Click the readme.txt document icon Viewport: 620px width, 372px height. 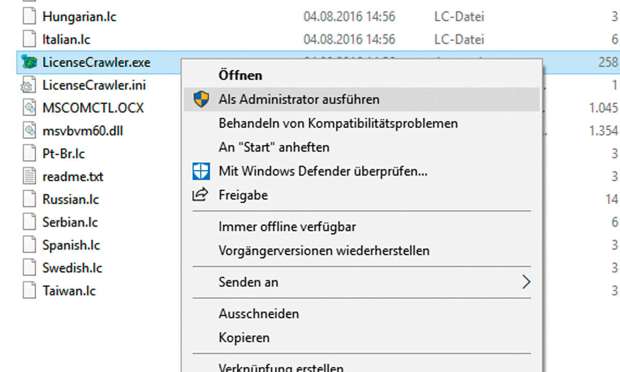pyautogui.click(x=28, y=176)
